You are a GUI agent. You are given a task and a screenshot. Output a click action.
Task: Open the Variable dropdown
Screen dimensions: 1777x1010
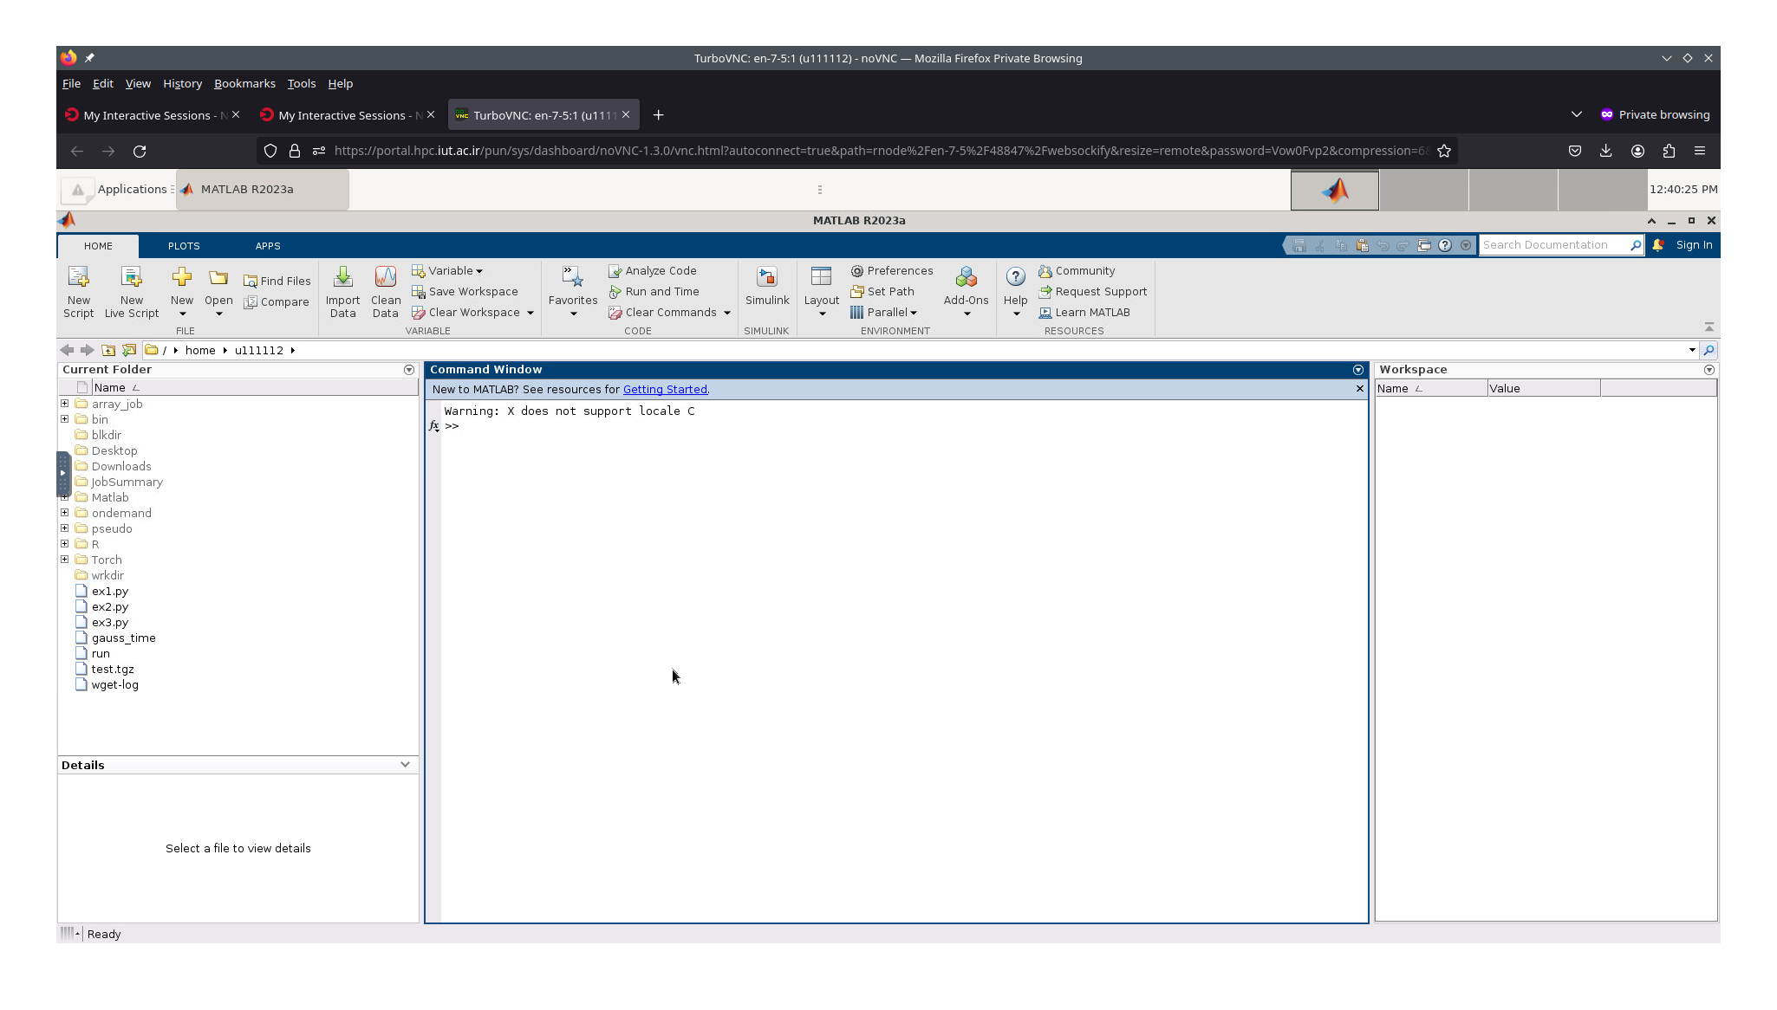tap(447, 271)
